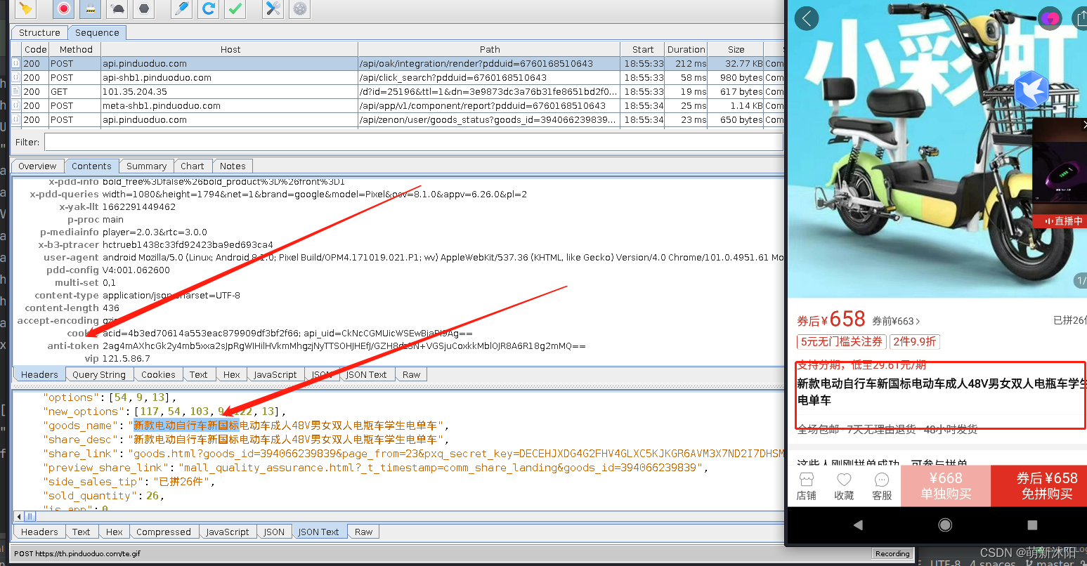Select the request JSON Text tab
This screenshot has height=566, width=1087.
[366, 374]
